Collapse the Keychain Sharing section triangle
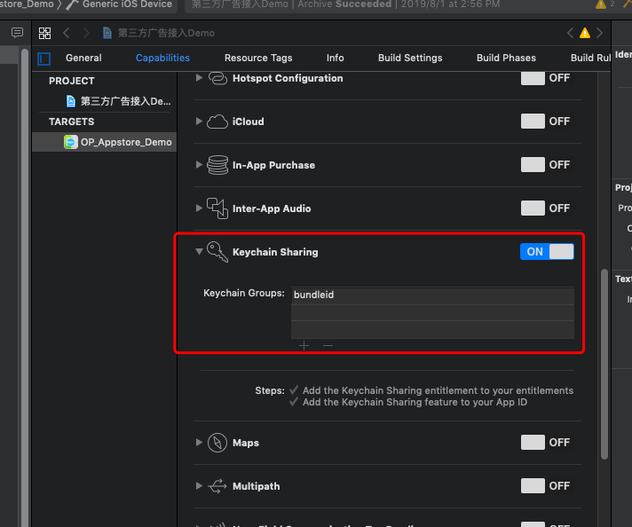 (x=199, y=252)
